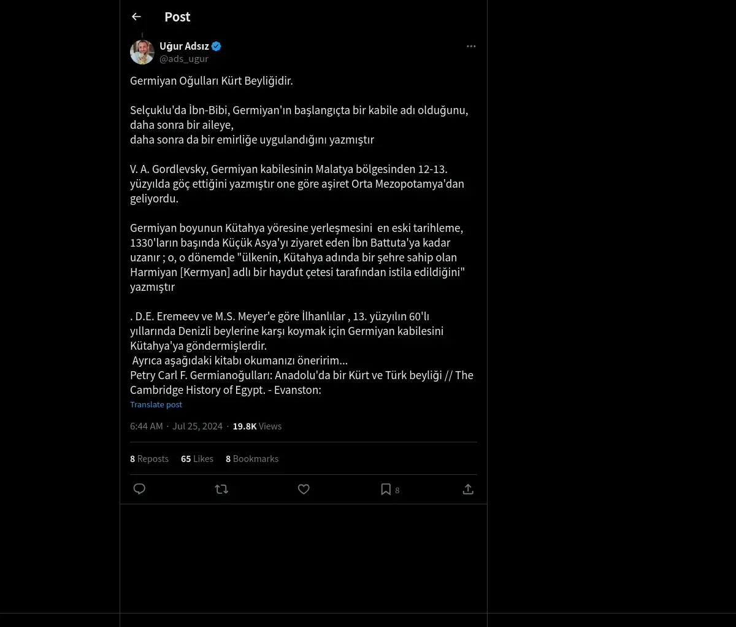736x627 pixels.
Task: View the 65 Likes list
Action: (197, 458)
